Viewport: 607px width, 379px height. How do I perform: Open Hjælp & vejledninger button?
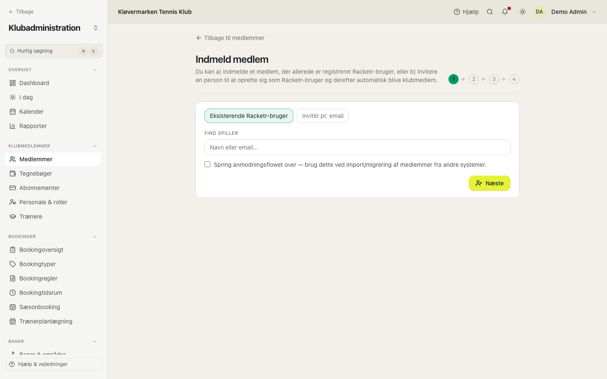pyautogui.click(x=54, y=364)
